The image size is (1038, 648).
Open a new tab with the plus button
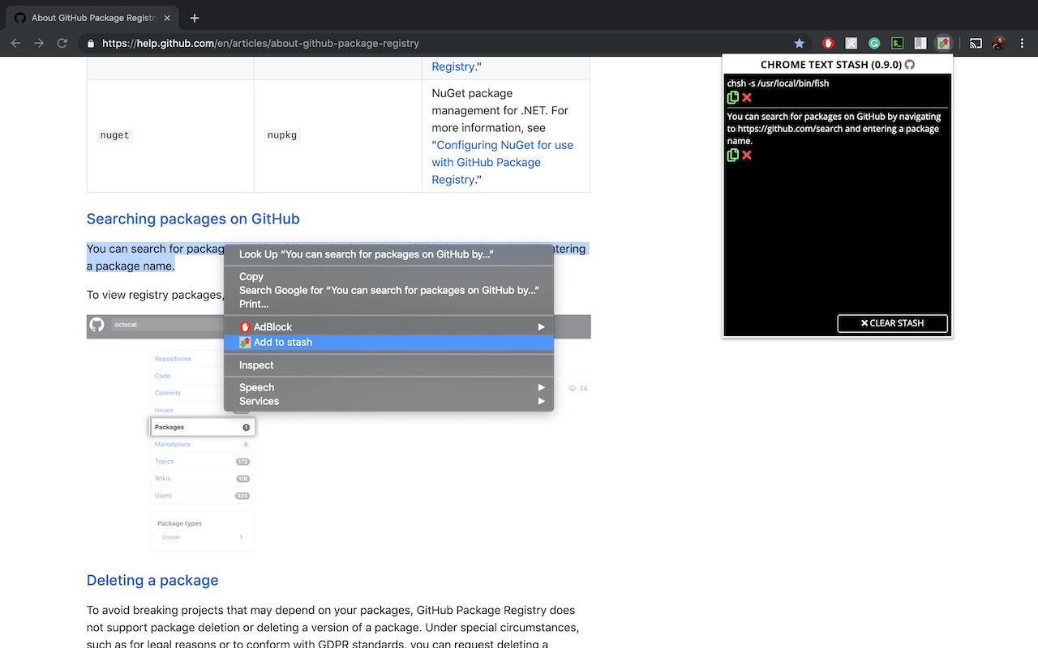click(195, 18)
